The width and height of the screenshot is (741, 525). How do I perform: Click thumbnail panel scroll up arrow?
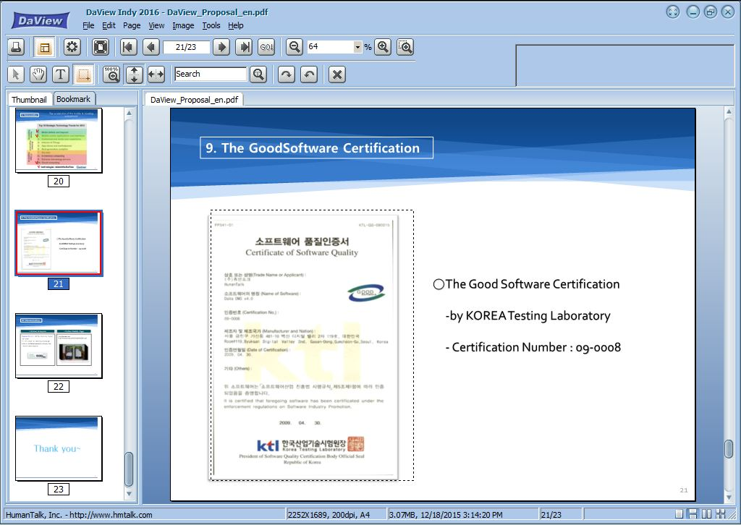coord(129,113)
